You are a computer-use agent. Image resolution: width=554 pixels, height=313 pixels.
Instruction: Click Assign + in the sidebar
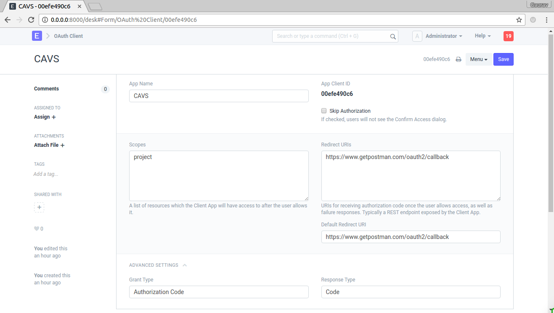click(x=45, y=117)
